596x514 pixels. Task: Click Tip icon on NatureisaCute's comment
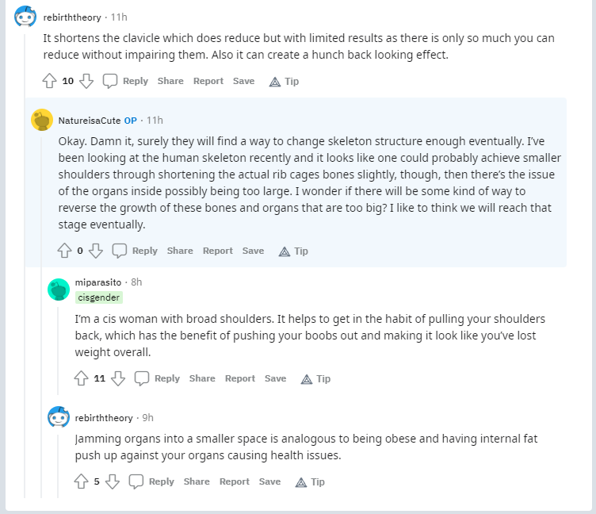(285, 251)
